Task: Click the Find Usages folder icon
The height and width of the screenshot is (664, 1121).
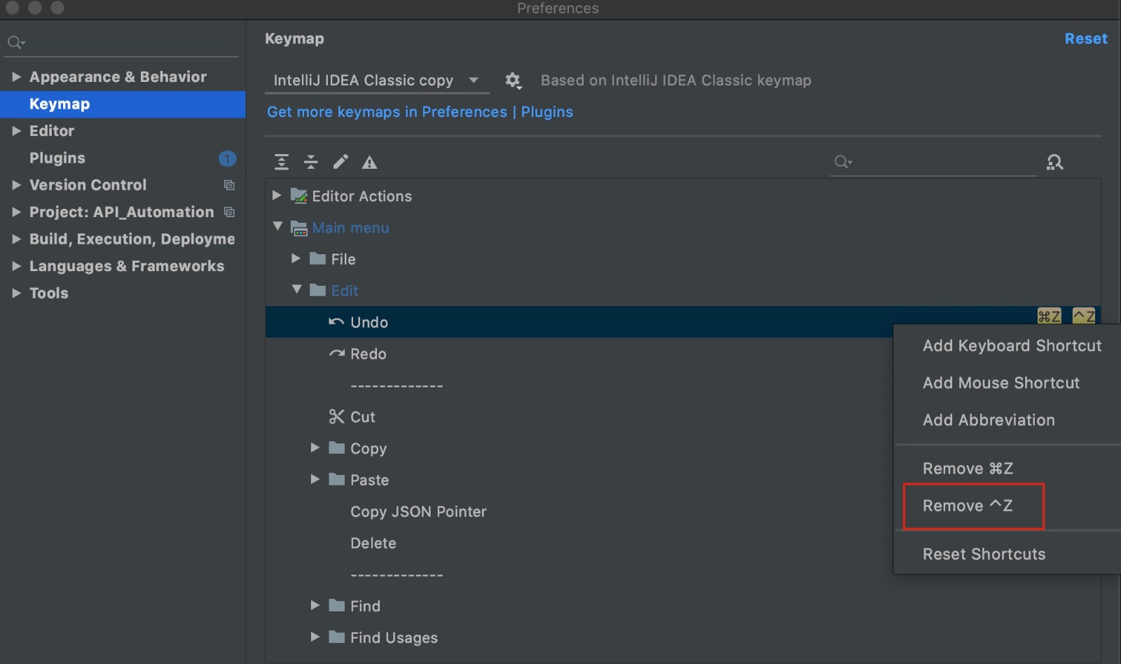Action: 337,637
